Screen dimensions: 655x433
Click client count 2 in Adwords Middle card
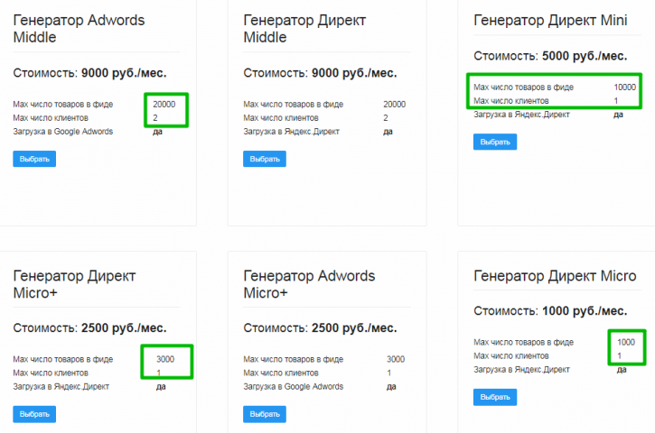155,118
